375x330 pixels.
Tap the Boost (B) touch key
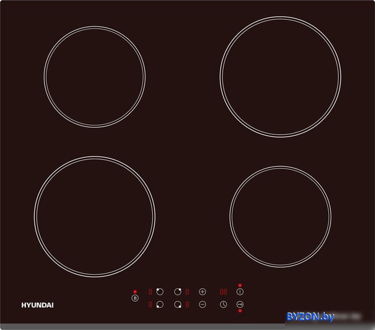click(135, 298)
